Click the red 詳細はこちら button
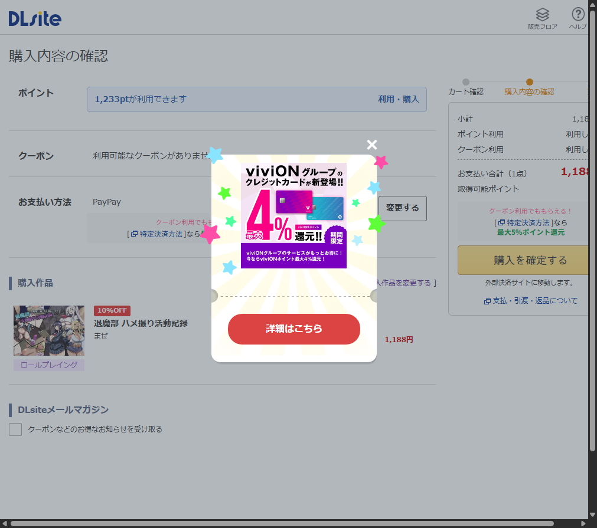597x528 pixels. (293, 329)
